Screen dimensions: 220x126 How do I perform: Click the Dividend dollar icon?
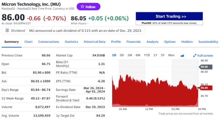(7, 30)
